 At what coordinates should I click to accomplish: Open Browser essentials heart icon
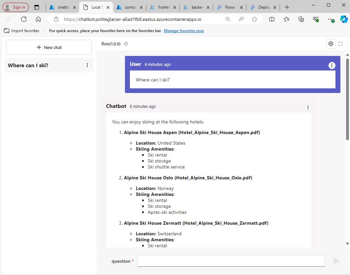316,19
